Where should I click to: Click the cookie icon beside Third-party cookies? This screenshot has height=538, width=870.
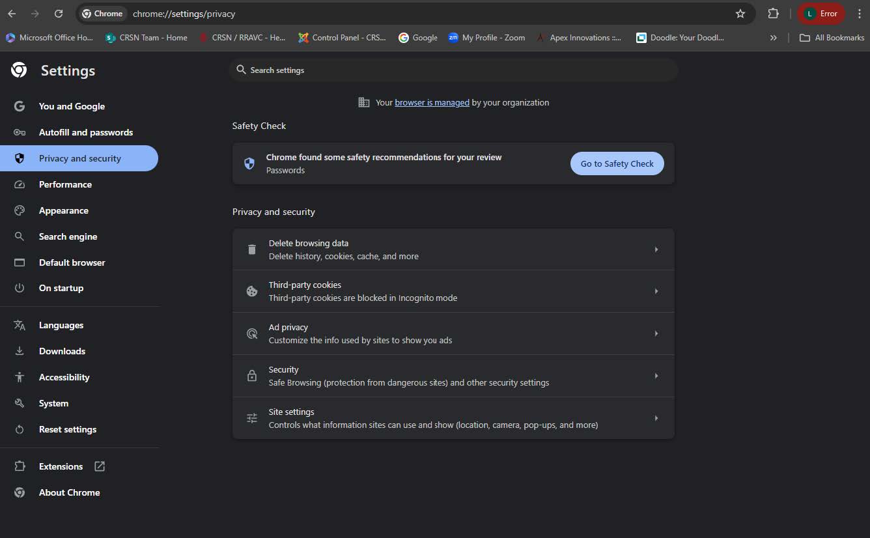coord(252,291)
